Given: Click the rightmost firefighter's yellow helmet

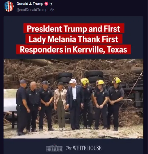Looking at the screenshot, I should click(x=116, y=80).
